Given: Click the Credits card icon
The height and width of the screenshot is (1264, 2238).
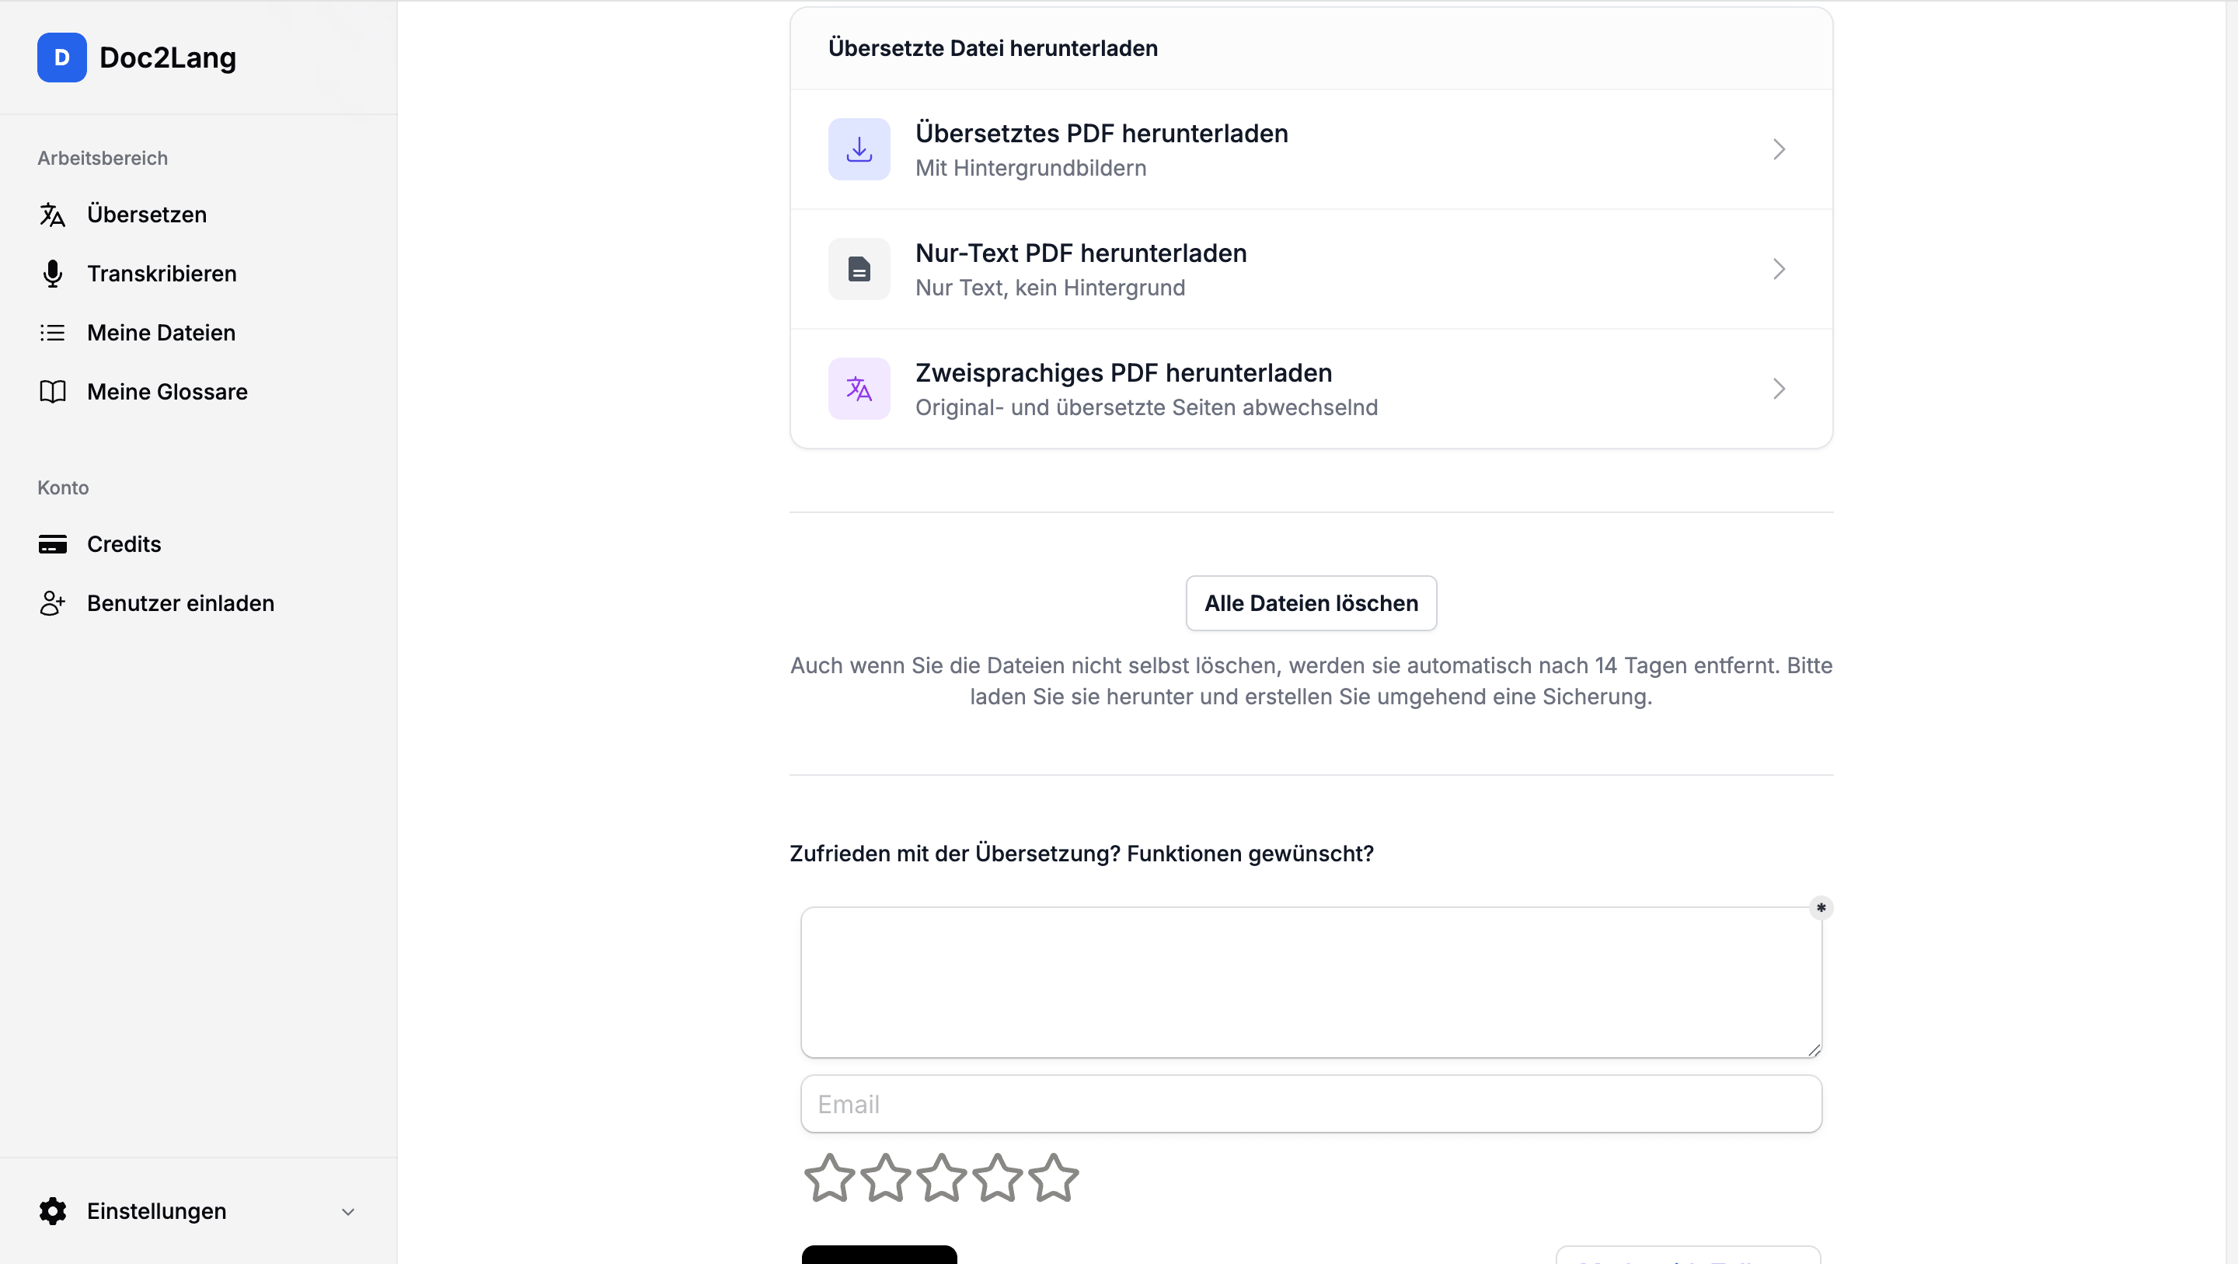Looking at the screenshot, I should pyautogui.click(x=52, y=544).
